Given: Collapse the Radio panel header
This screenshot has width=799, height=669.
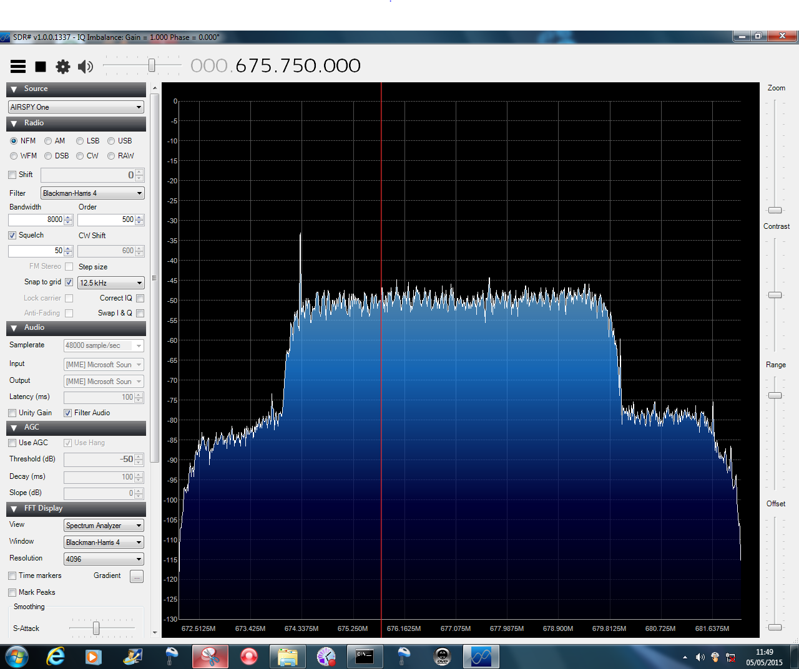Looking at the screenshot, I should tap(76, 123).
